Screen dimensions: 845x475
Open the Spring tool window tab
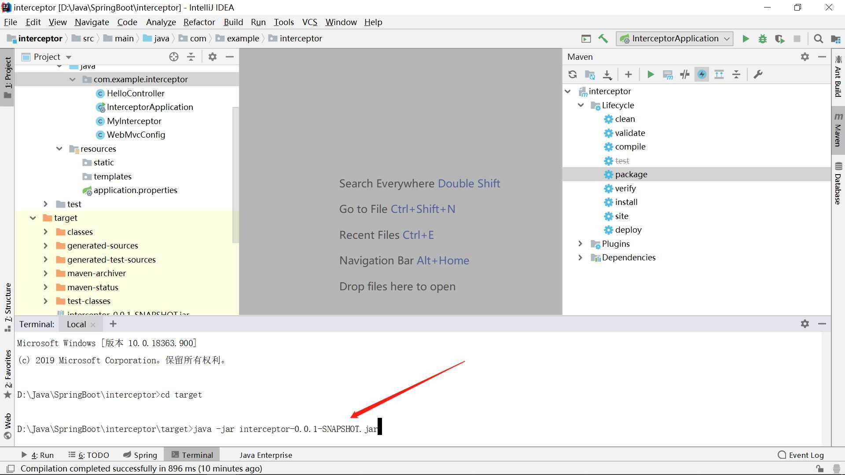click(140, 455)
